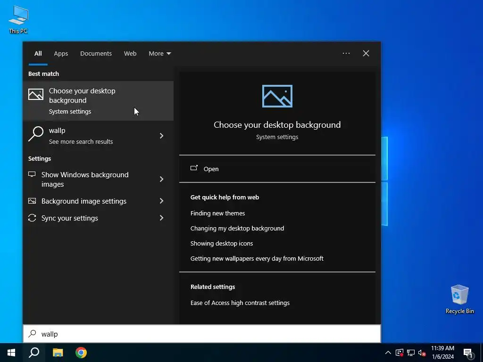
Task: Click the magnifier icon beside wallp result
Action: tap(36, 134)
